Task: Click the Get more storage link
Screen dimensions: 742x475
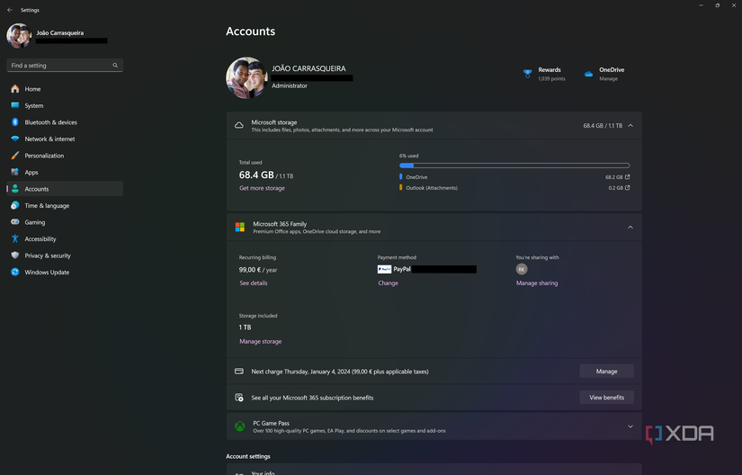Action: pyautogui.click(x=262, y=188)
